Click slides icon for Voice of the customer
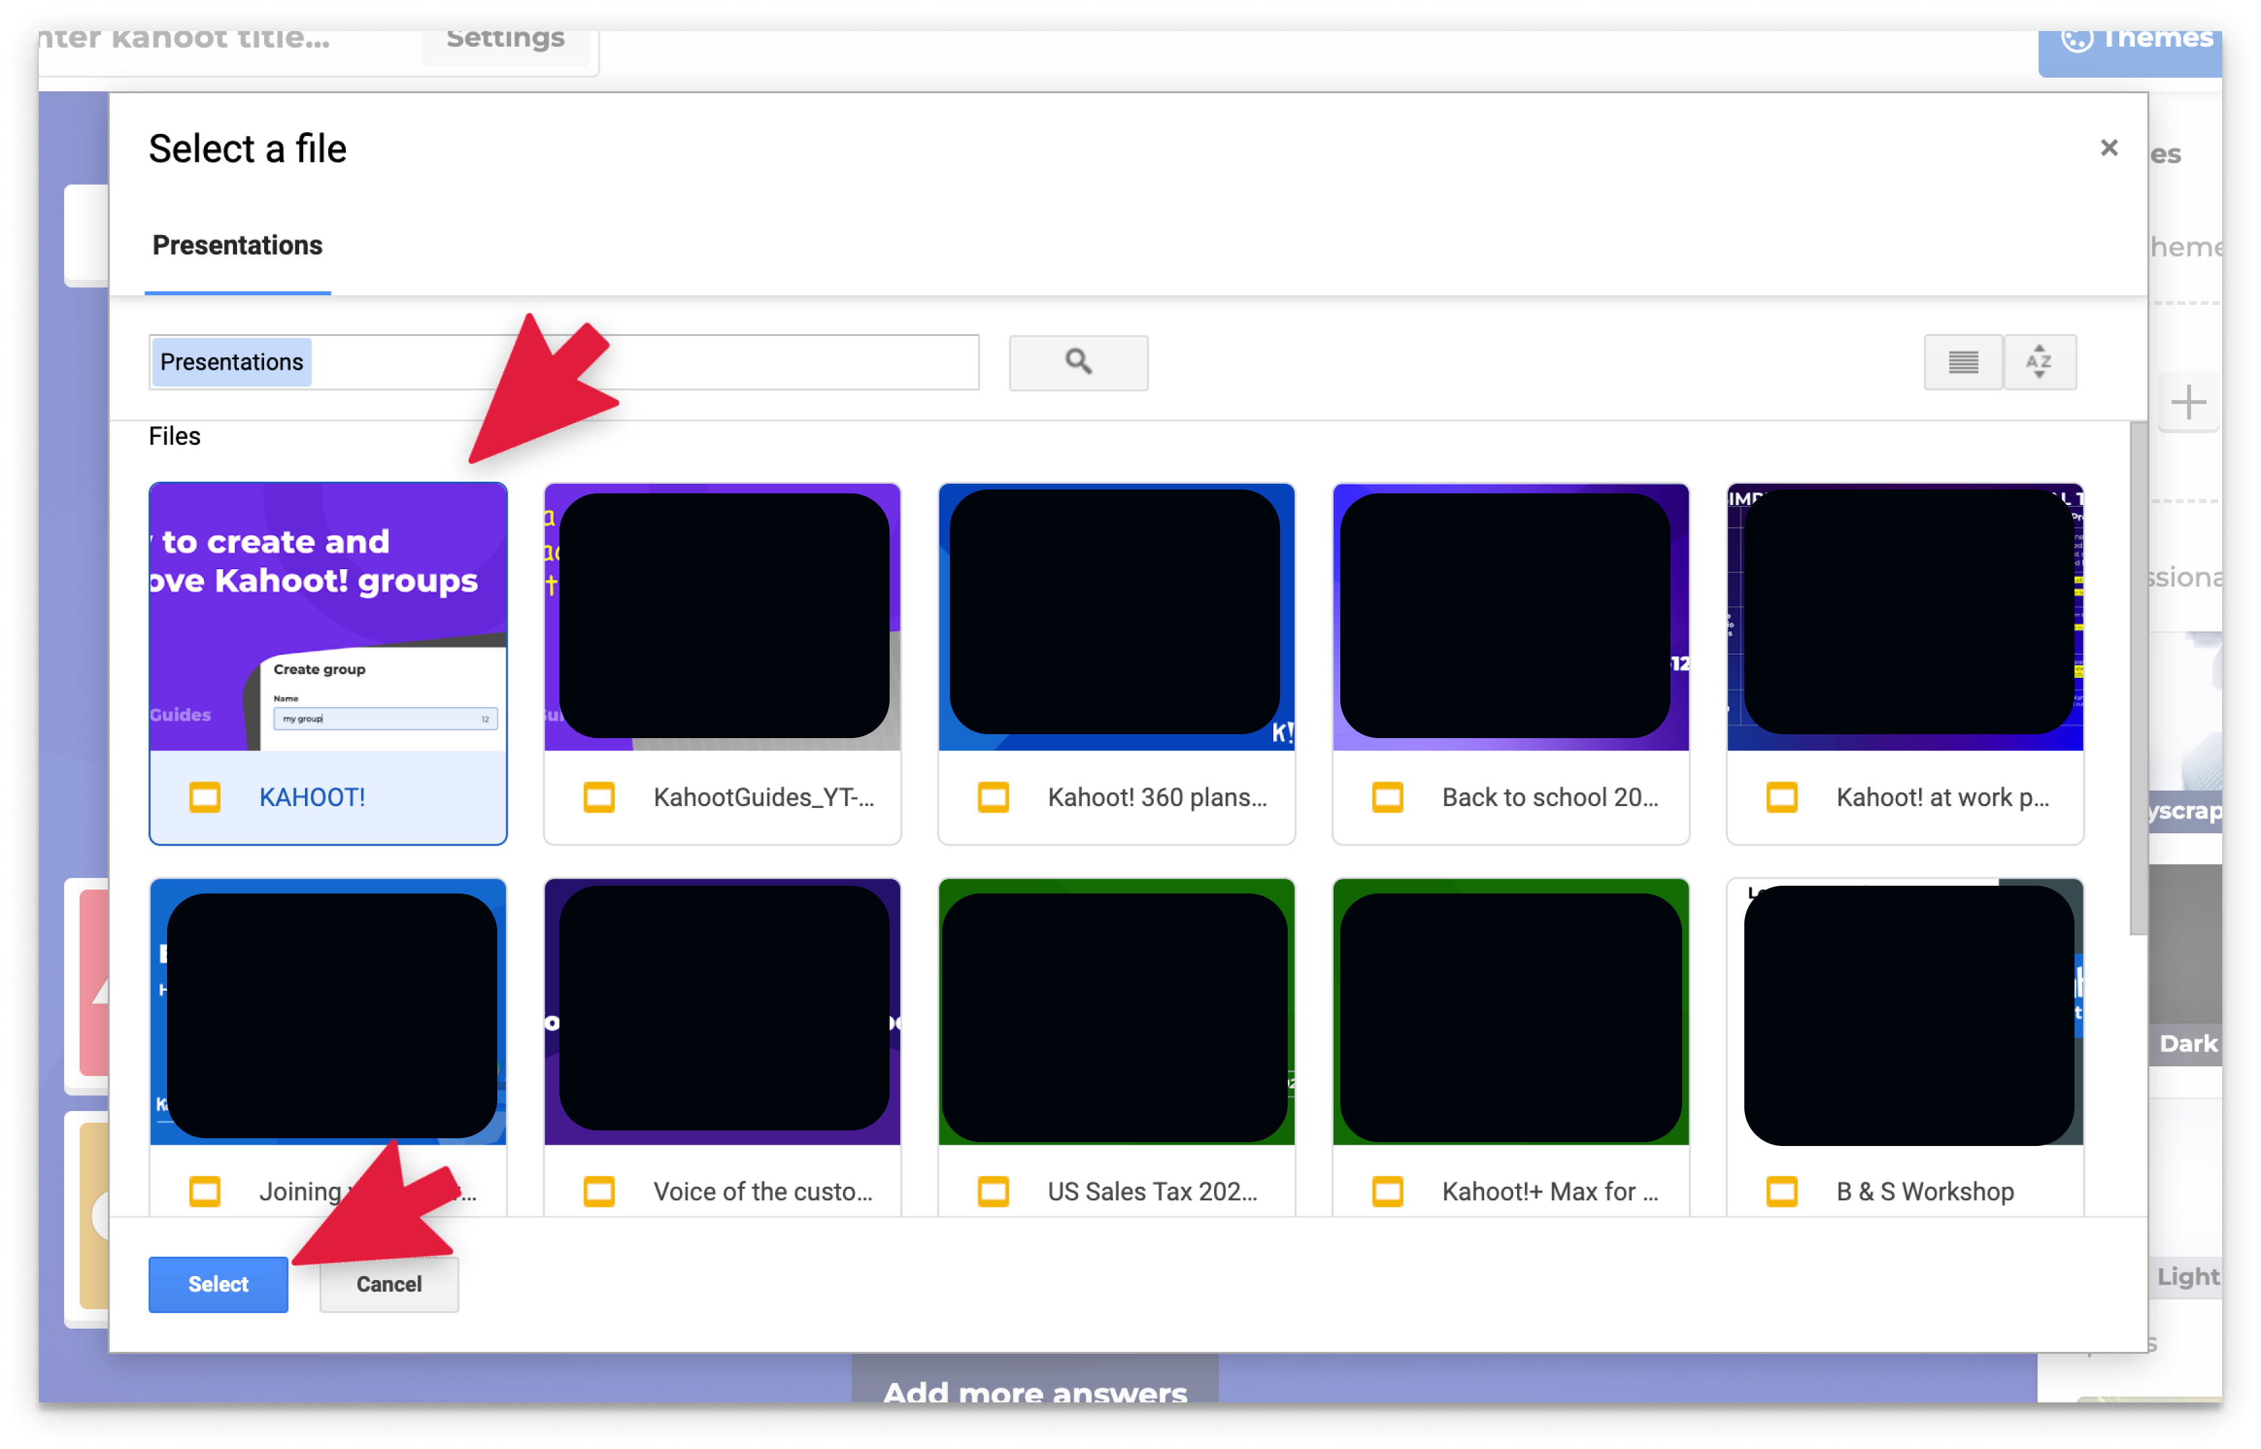2261x1449 pixels. [x=598, y=1191]
